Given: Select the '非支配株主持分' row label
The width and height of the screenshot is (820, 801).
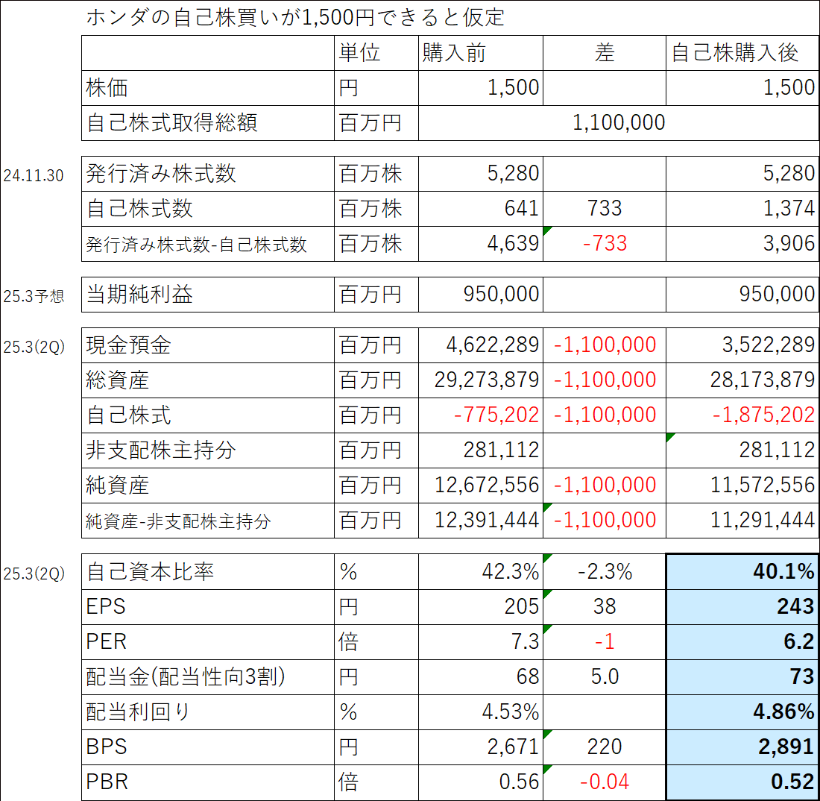Looking at the screenshot, I should 160,450.
